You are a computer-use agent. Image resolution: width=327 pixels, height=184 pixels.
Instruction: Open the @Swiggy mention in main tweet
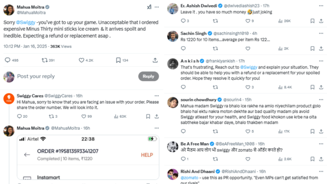click(x=26, y=22)
